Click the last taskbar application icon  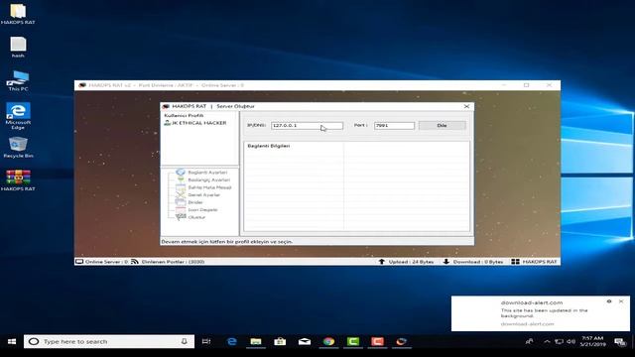[x=401, y=341]
